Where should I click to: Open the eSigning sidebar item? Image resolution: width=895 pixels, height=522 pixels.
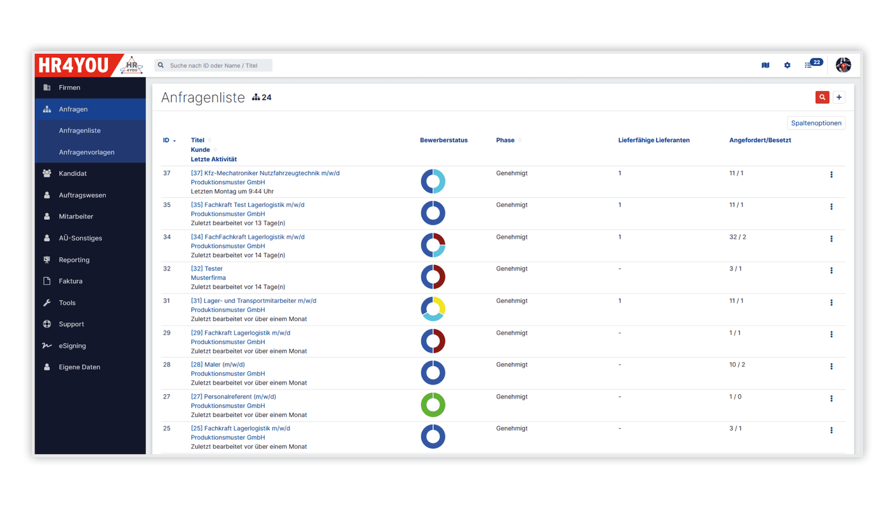click(72, 346)
